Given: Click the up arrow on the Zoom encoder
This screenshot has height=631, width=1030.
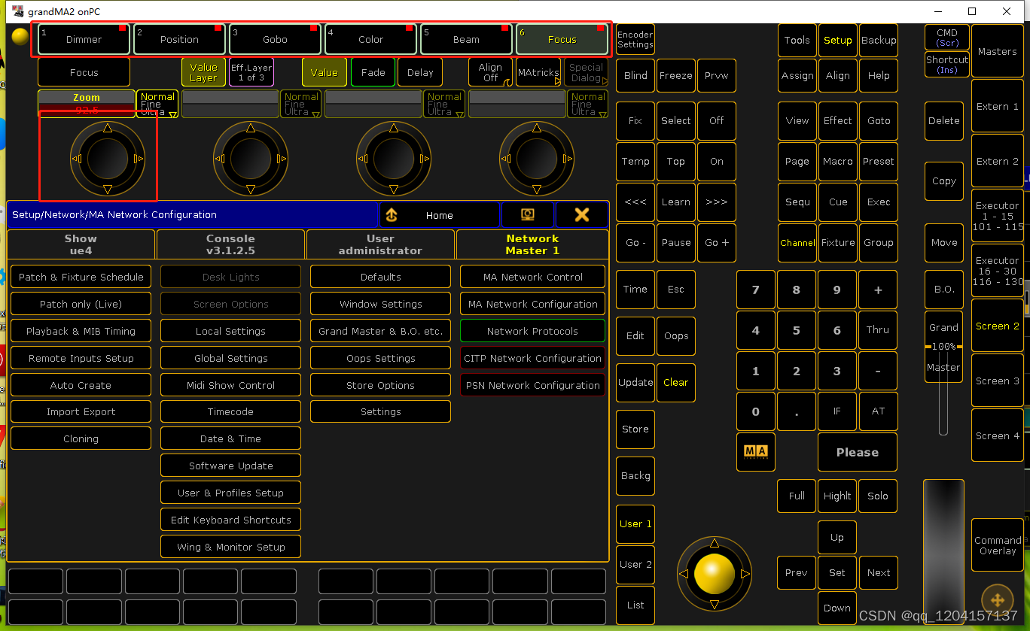Looking at the screenshot, I should [107, 128].
